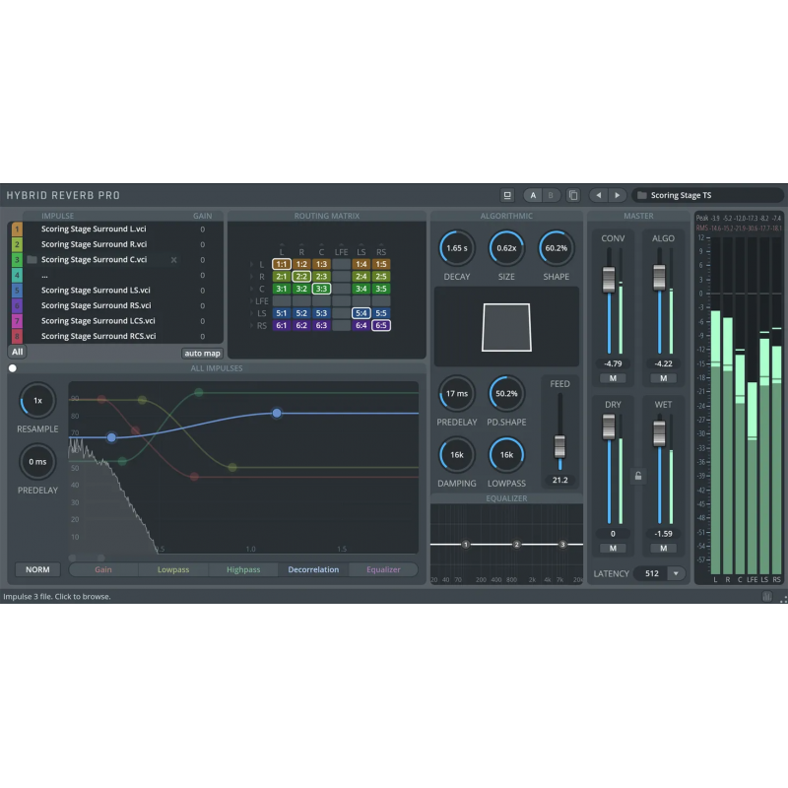
Task: Open the folder browser for impulse 3
Action: click(x=33, y=260)
